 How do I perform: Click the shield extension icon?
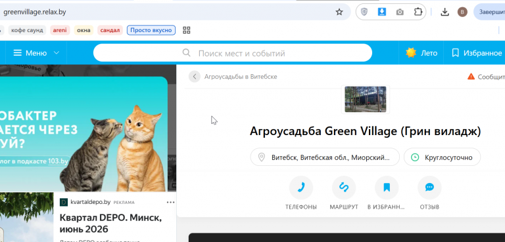click(x=364, y=12)
